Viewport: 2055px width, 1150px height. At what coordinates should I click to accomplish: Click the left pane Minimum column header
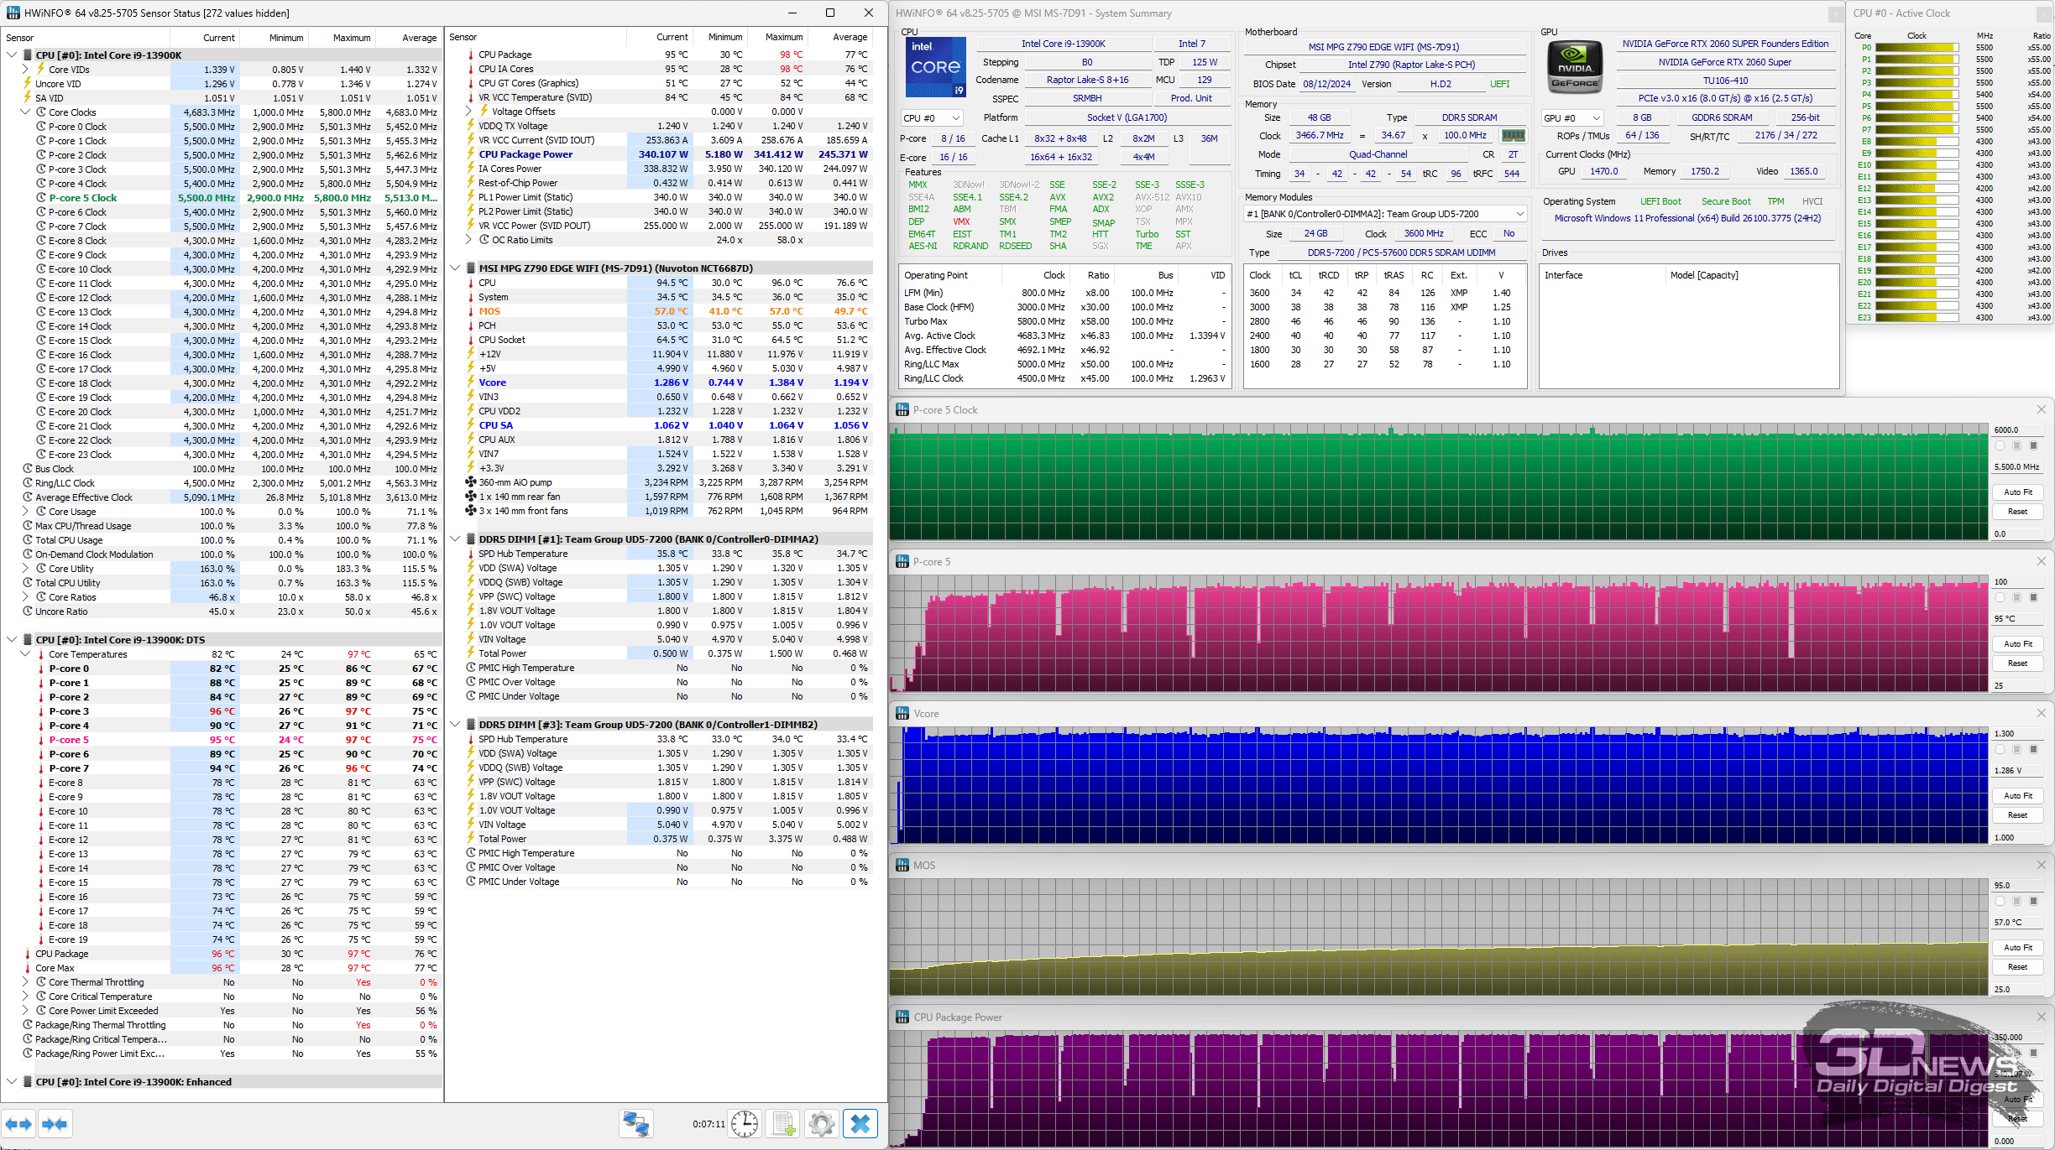pyautogui.click(x=274, y=38)
